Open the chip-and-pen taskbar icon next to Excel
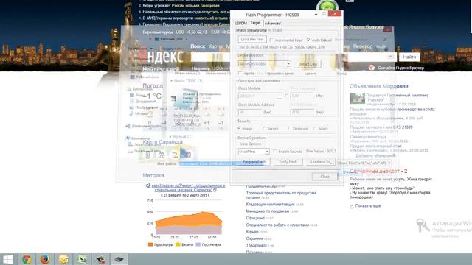Screen dimensions: 472x265 [x=100, y=259]
